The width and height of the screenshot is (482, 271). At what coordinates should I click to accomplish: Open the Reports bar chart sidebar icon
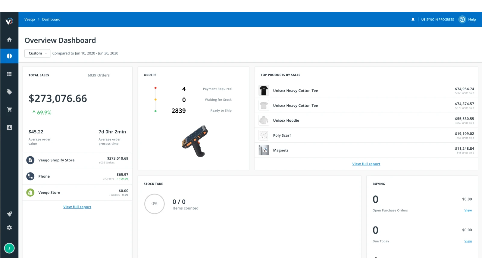(9, 128)
